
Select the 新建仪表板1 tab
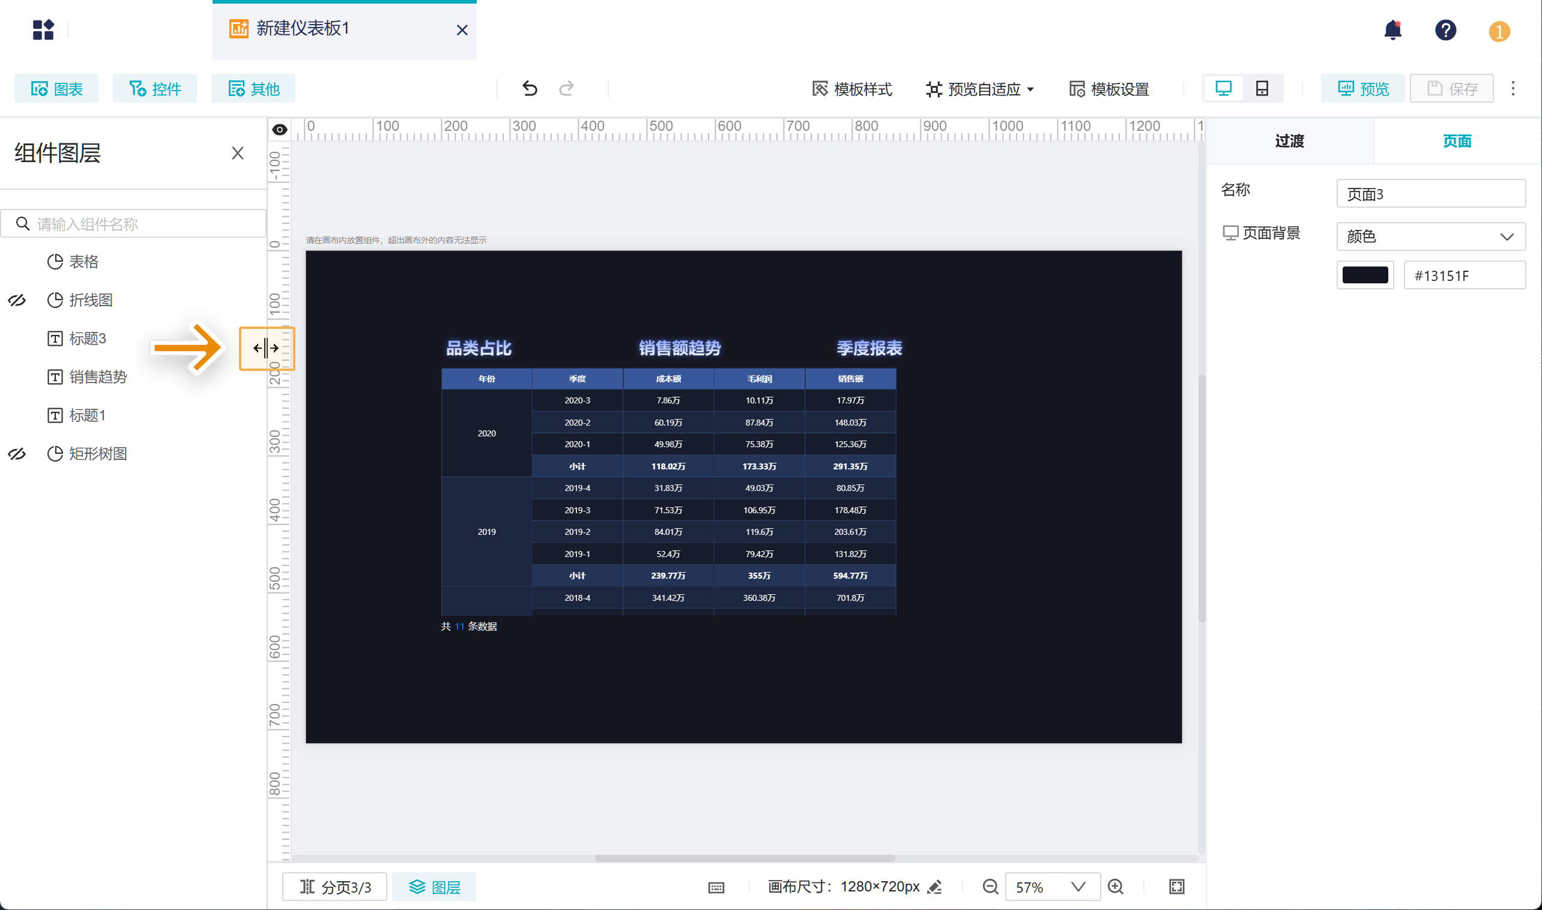point(303,29)
